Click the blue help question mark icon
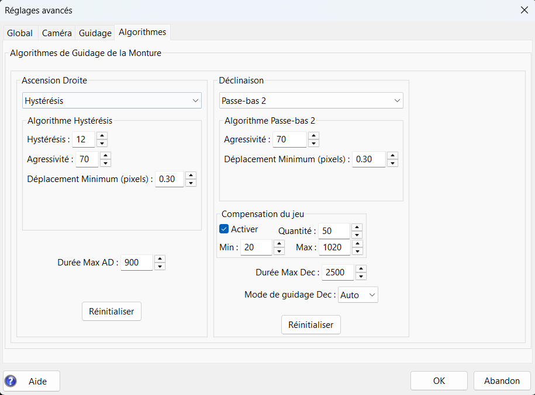The image size is (535, 395). pyautogui.click(x=11, y=381)
